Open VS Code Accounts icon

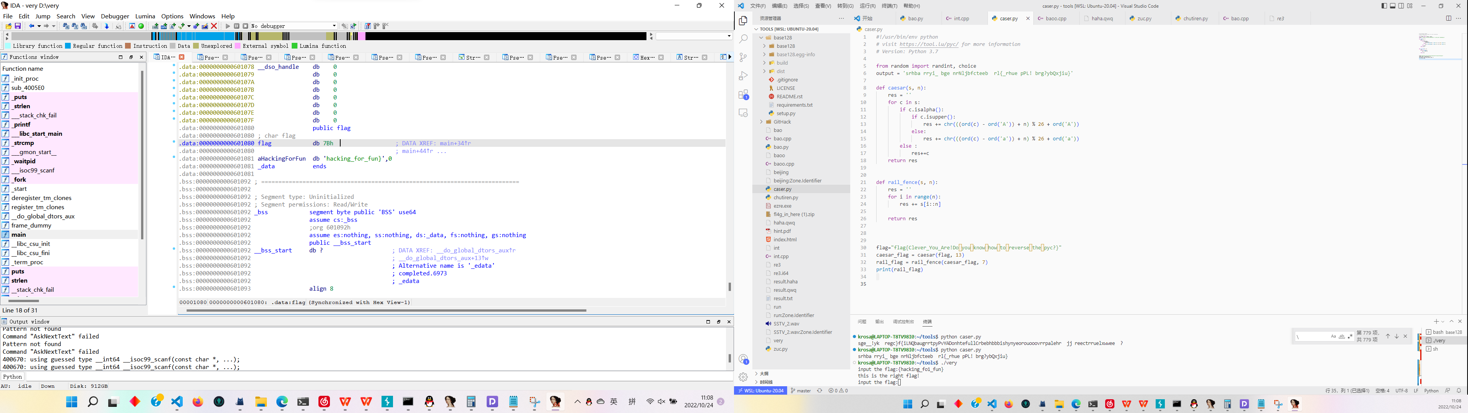pos(743,359)
